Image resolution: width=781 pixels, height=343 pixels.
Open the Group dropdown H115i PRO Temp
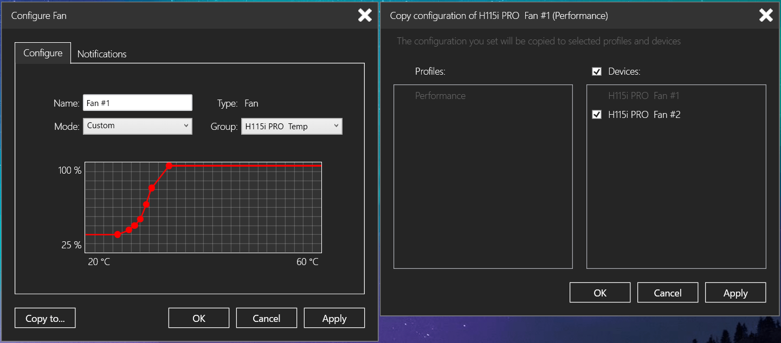pos(292,127)
